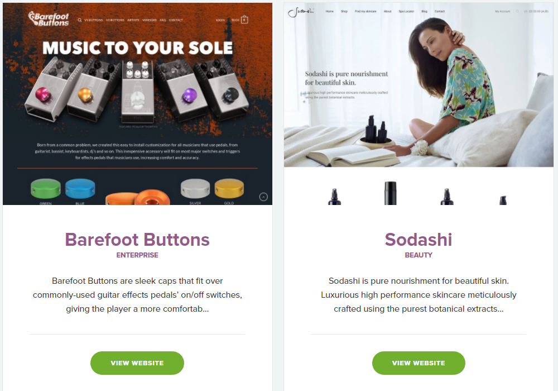
Task: Click the green View Website button under Barefoot Buttons
Action: tap(137, 363)
